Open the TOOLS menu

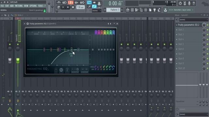(40, 6)
